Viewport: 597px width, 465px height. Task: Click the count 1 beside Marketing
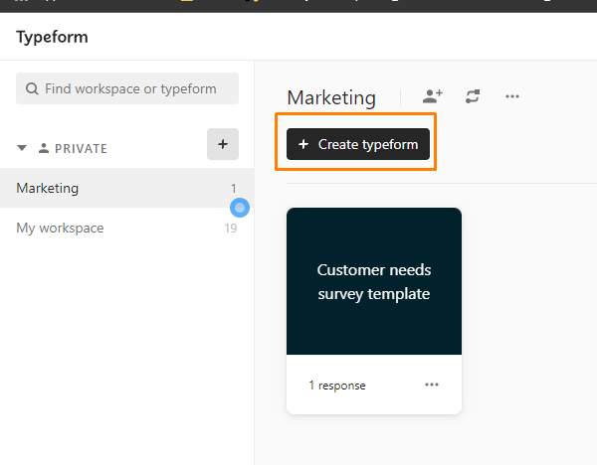[x=234, y=188]
